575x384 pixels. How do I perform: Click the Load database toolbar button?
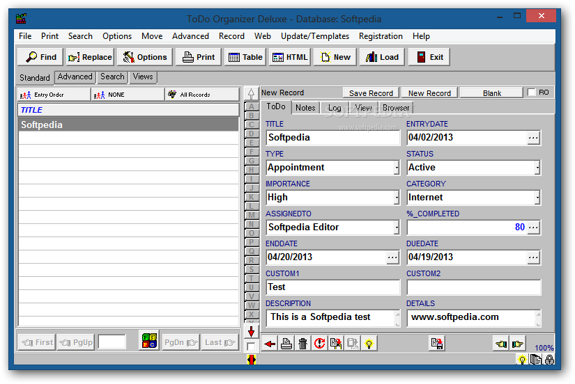coord(382,57)
